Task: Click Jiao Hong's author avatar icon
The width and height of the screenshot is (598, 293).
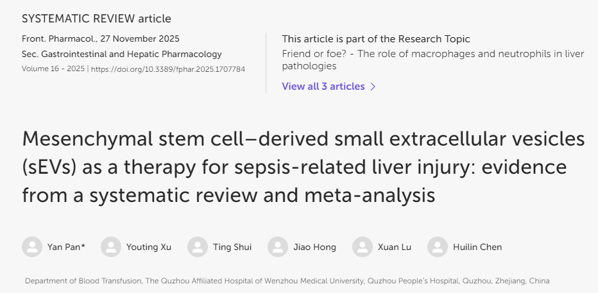Action: click(x=278, y=247)
